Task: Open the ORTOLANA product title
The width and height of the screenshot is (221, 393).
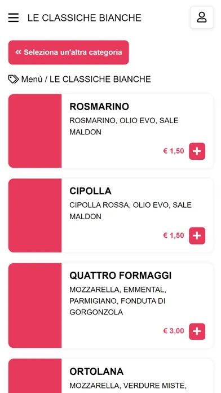Action: [96, 372]
